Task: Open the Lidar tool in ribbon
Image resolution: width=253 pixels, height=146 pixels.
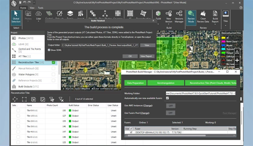Action: [38, 16]
